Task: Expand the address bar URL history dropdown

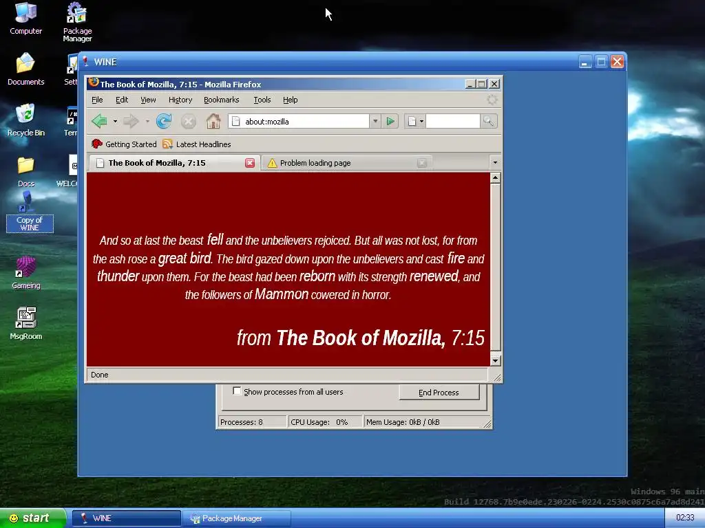Action: click(375, 121)
